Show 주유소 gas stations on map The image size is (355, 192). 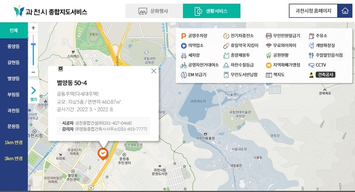coord(318,36)
